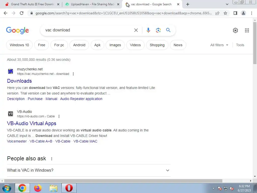Open the Voicemeeter sitelink
The width and height of the screenshot is (257, 193).
pos(17,141)
